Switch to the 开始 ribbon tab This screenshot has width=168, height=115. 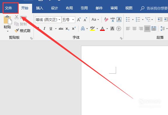(x=25, y=8)
